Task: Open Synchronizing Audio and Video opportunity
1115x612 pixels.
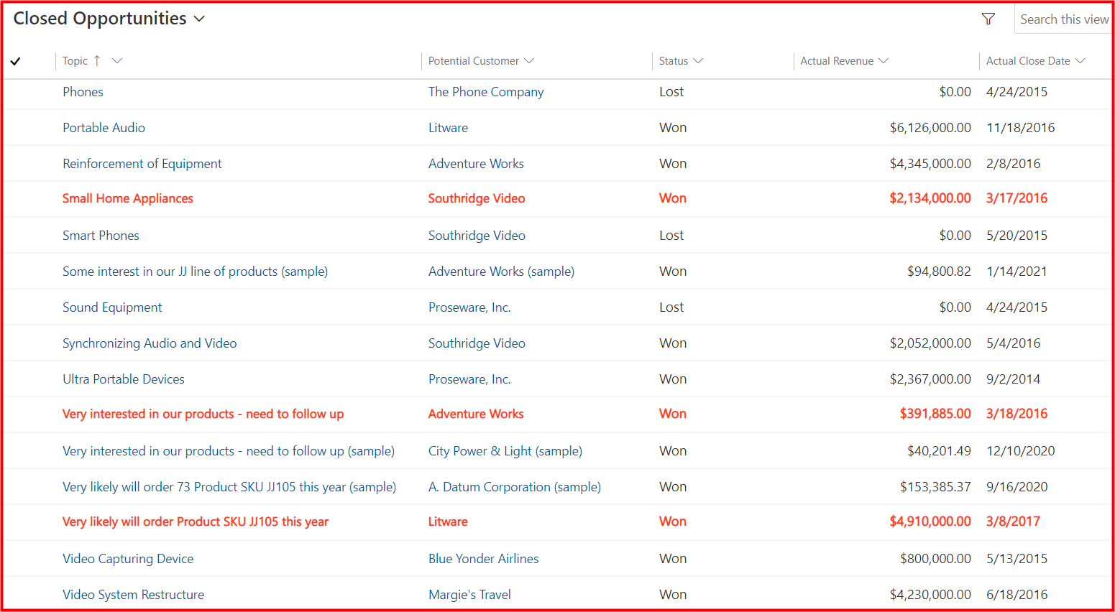Action: [150, 343]
